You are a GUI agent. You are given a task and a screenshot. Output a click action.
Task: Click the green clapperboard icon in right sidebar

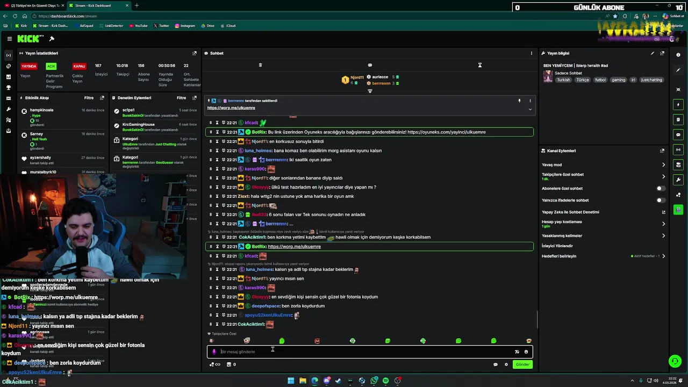point(678,210)
